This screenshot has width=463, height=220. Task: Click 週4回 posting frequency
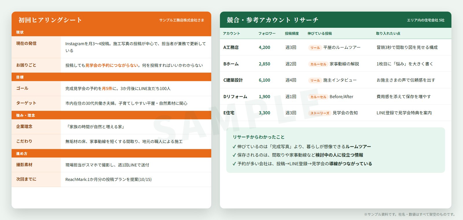[x=291, y=80]
